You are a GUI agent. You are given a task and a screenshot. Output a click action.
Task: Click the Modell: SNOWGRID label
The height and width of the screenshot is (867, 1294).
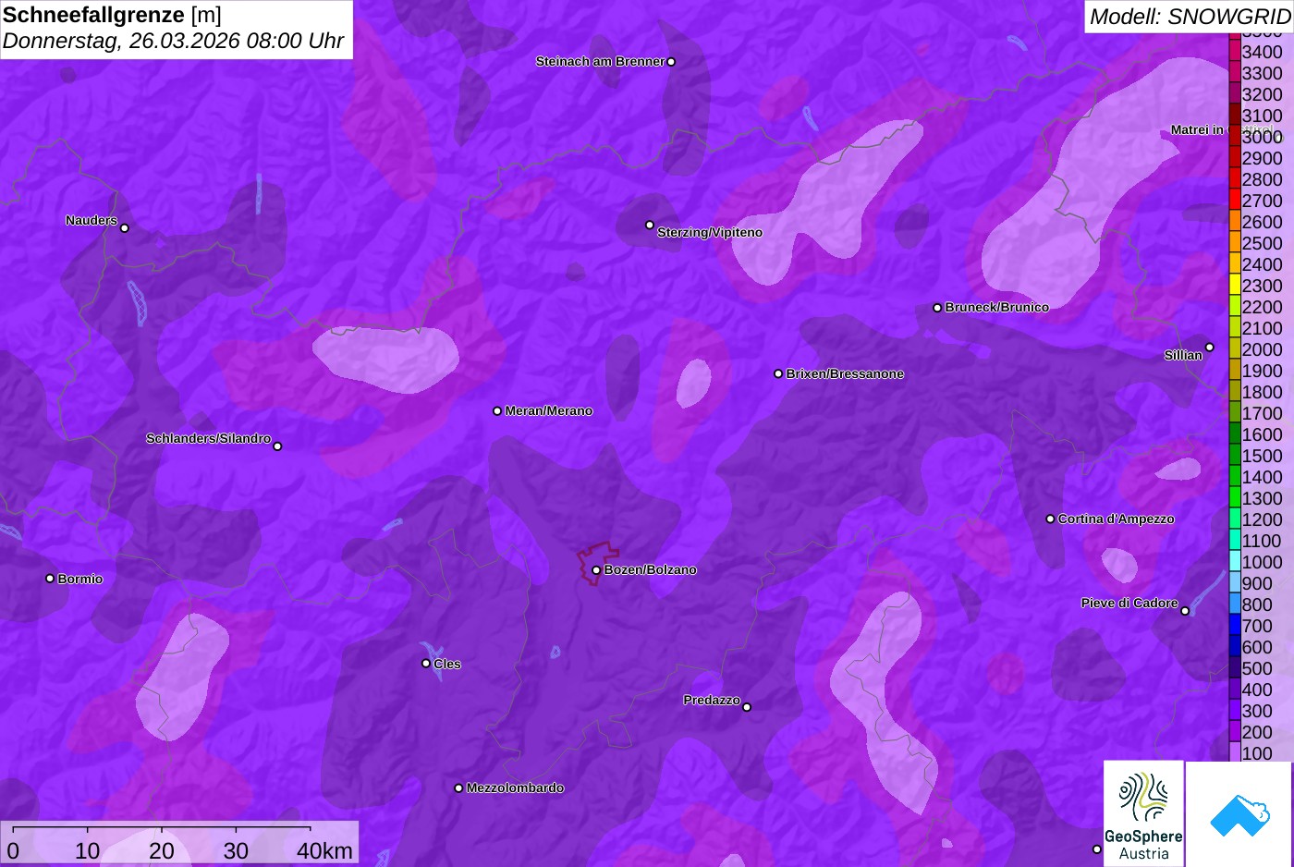[x=1190, y=17]
